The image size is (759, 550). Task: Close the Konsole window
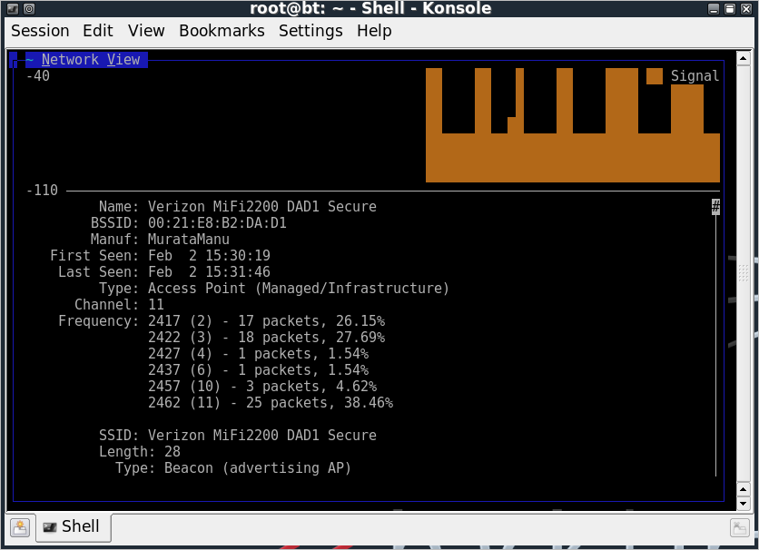746,9
